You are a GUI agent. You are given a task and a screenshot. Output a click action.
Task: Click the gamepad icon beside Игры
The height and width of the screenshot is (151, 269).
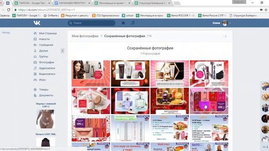[x=35, y=80]
